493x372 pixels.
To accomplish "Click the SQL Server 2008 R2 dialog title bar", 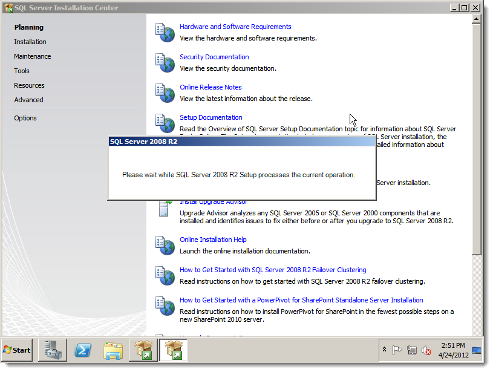I will (x=242, y=142).
